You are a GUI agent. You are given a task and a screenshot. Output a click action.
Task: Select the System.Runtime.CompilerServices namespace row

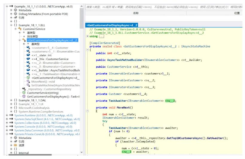tap(41, 111)
